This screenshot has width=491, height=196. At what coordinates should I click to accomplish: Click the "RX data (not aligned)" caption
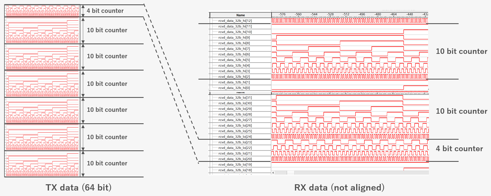[339, 188]
